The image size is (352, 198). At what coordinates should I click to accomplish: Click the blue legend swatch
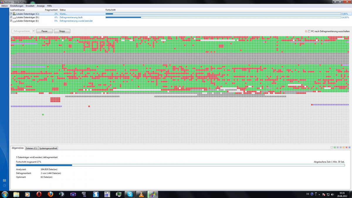pos(349,148)
